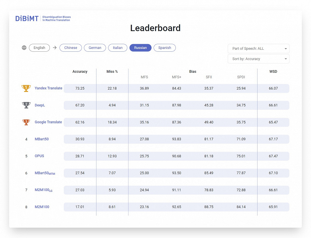
Task: Click the SPDI sub-column header
Action: 241,77
